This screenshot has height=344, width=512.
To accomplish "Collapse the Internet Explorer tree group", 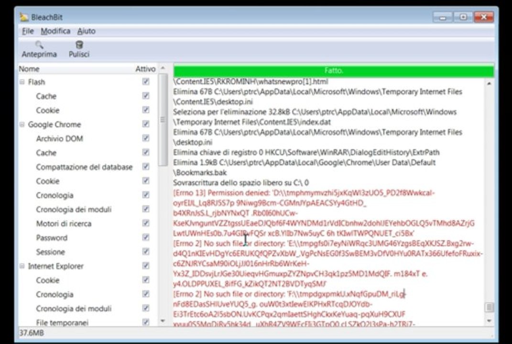I will pyautogui.click(x=22, y=266).
